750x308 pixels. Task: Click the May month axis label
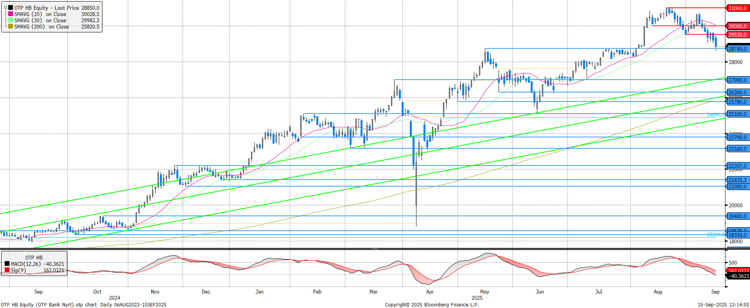pos(484,292)
